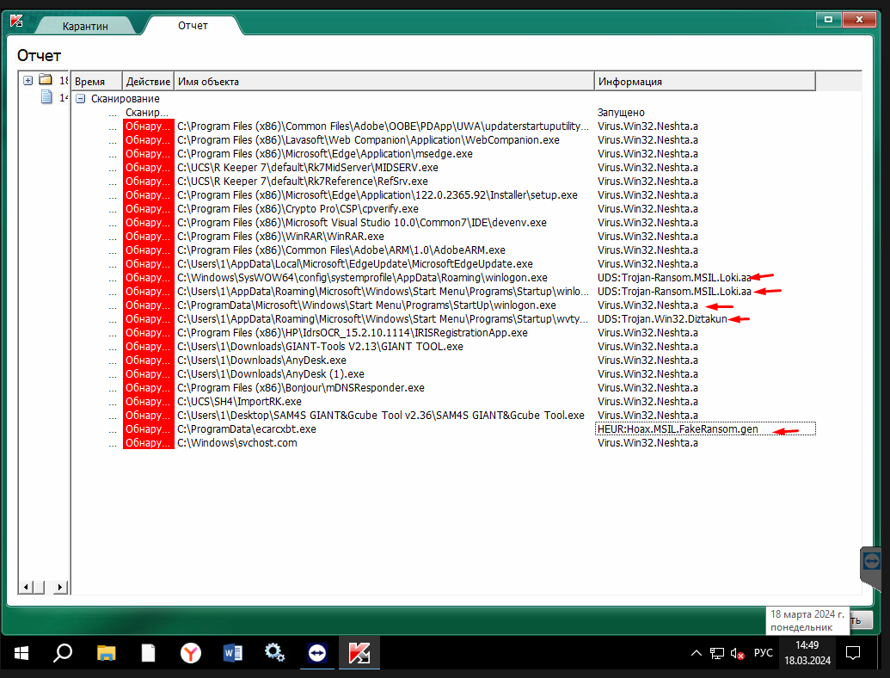This screenshot has height=678, width=890.
Task: Click the gears settings taskbar icon
Action: [275, 653]
